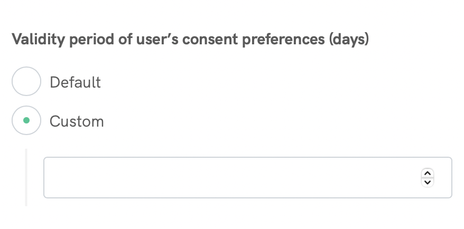This screenshot has width=464, height=229.
Task: Click the green dot in Custom radio
Action: [26, 120]
